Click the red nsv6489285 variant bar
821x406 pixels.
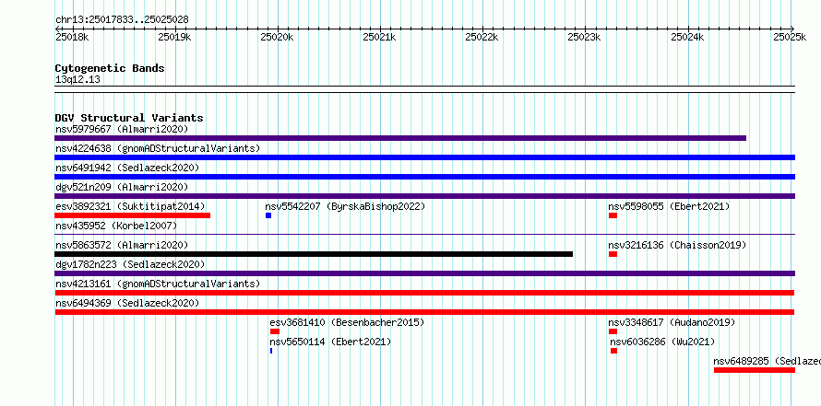[x=755, y=370]
